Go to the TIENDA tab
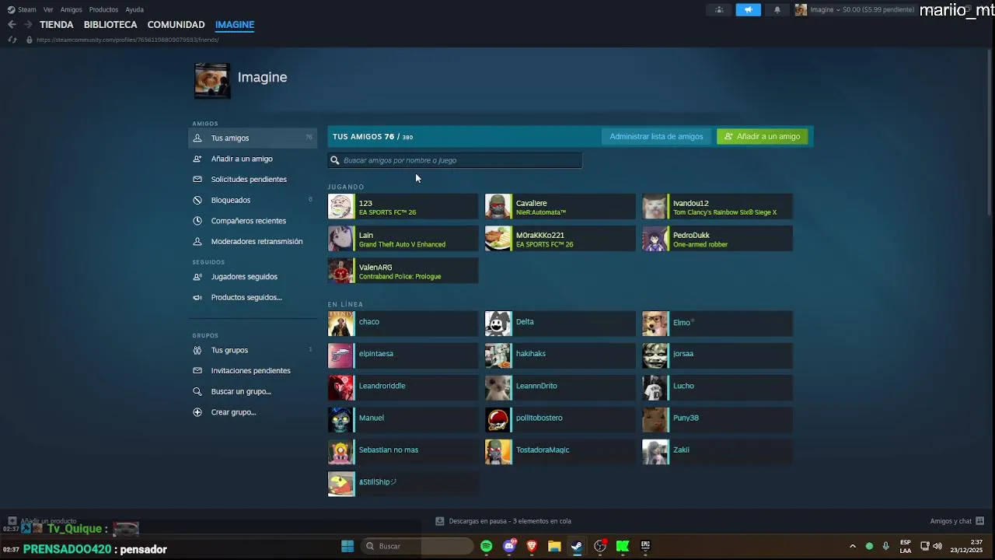995x560 pixels. click(57, 25)
